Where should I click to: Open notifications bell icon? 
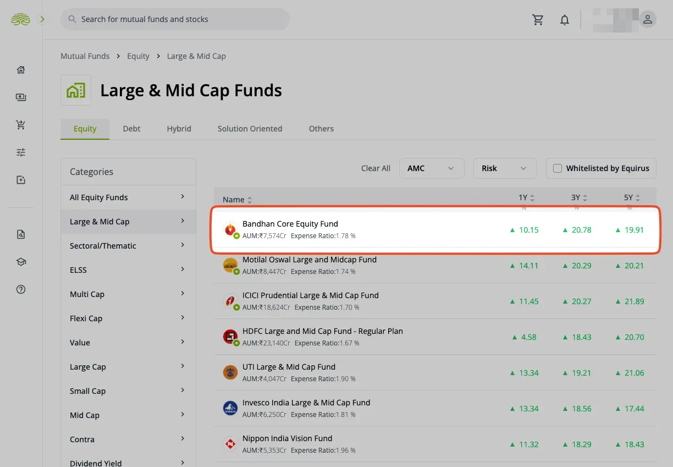click(565, 20)
